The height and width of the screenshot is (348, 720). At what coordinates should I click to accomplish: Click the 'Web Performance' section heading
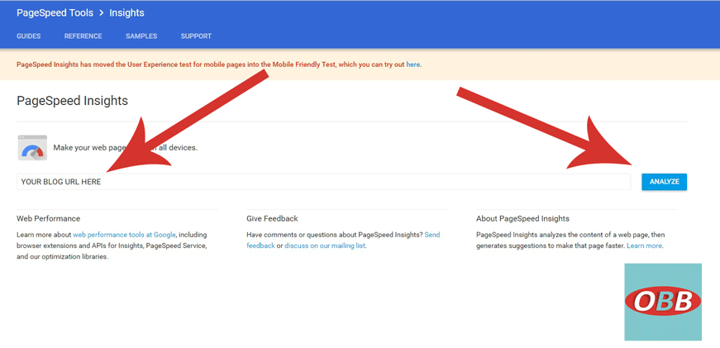pos(48,218)
